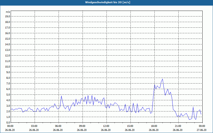Click the '11,0' y-axis label
This screenshot has width=213, height=133.
pyautogui.click(x=7, y=61)
